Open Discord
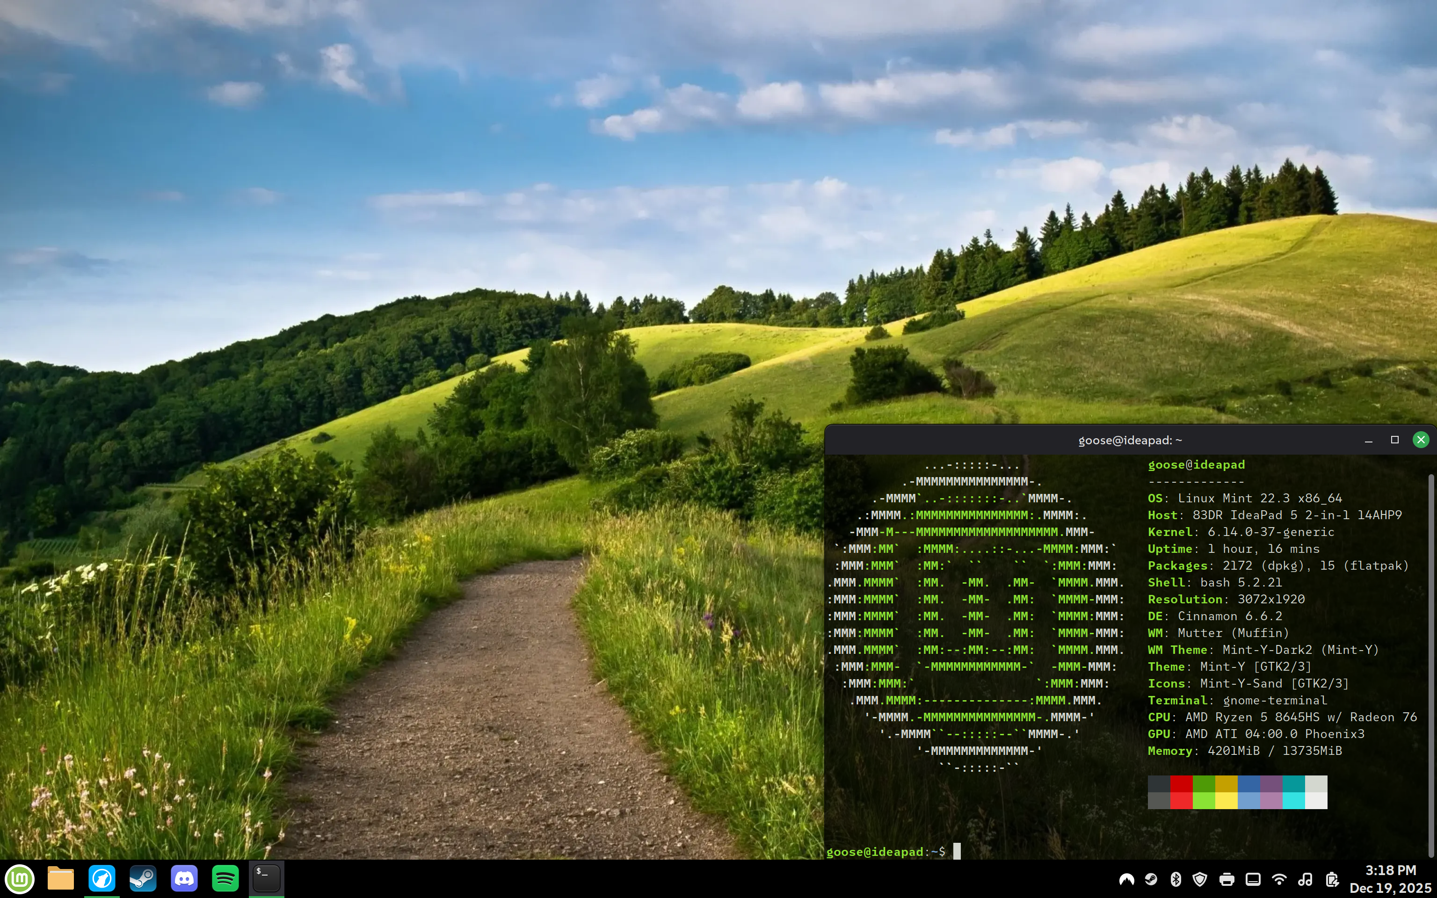 coord(184,879)
